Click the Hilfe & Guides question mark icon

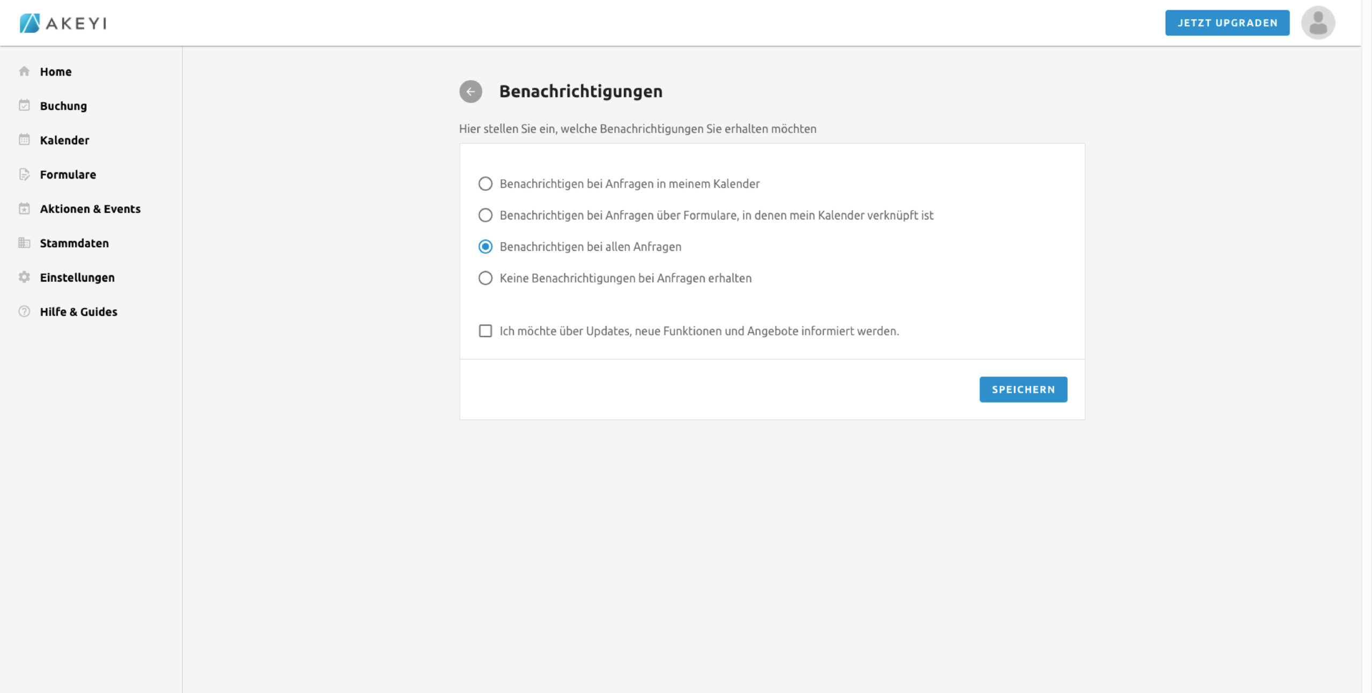24,311
